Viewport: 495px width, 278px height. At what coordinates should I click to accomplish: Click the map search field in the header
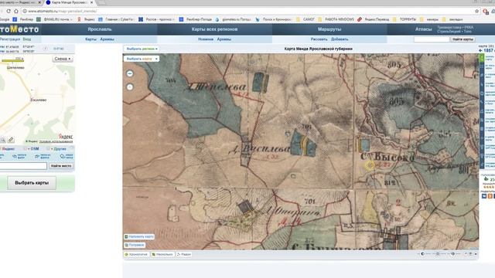click(432, 39)
